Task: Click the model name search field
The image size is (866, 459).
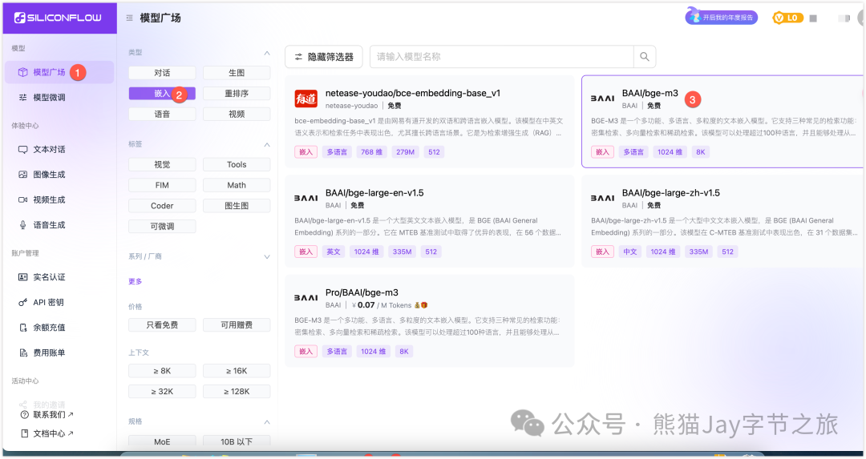Action: [501, 57]
